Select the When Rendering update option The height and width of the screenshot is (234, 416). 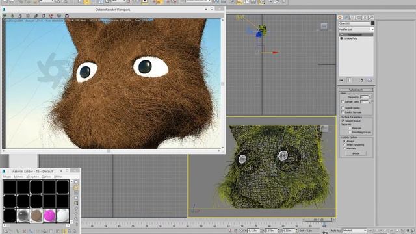tap(344, 145)
